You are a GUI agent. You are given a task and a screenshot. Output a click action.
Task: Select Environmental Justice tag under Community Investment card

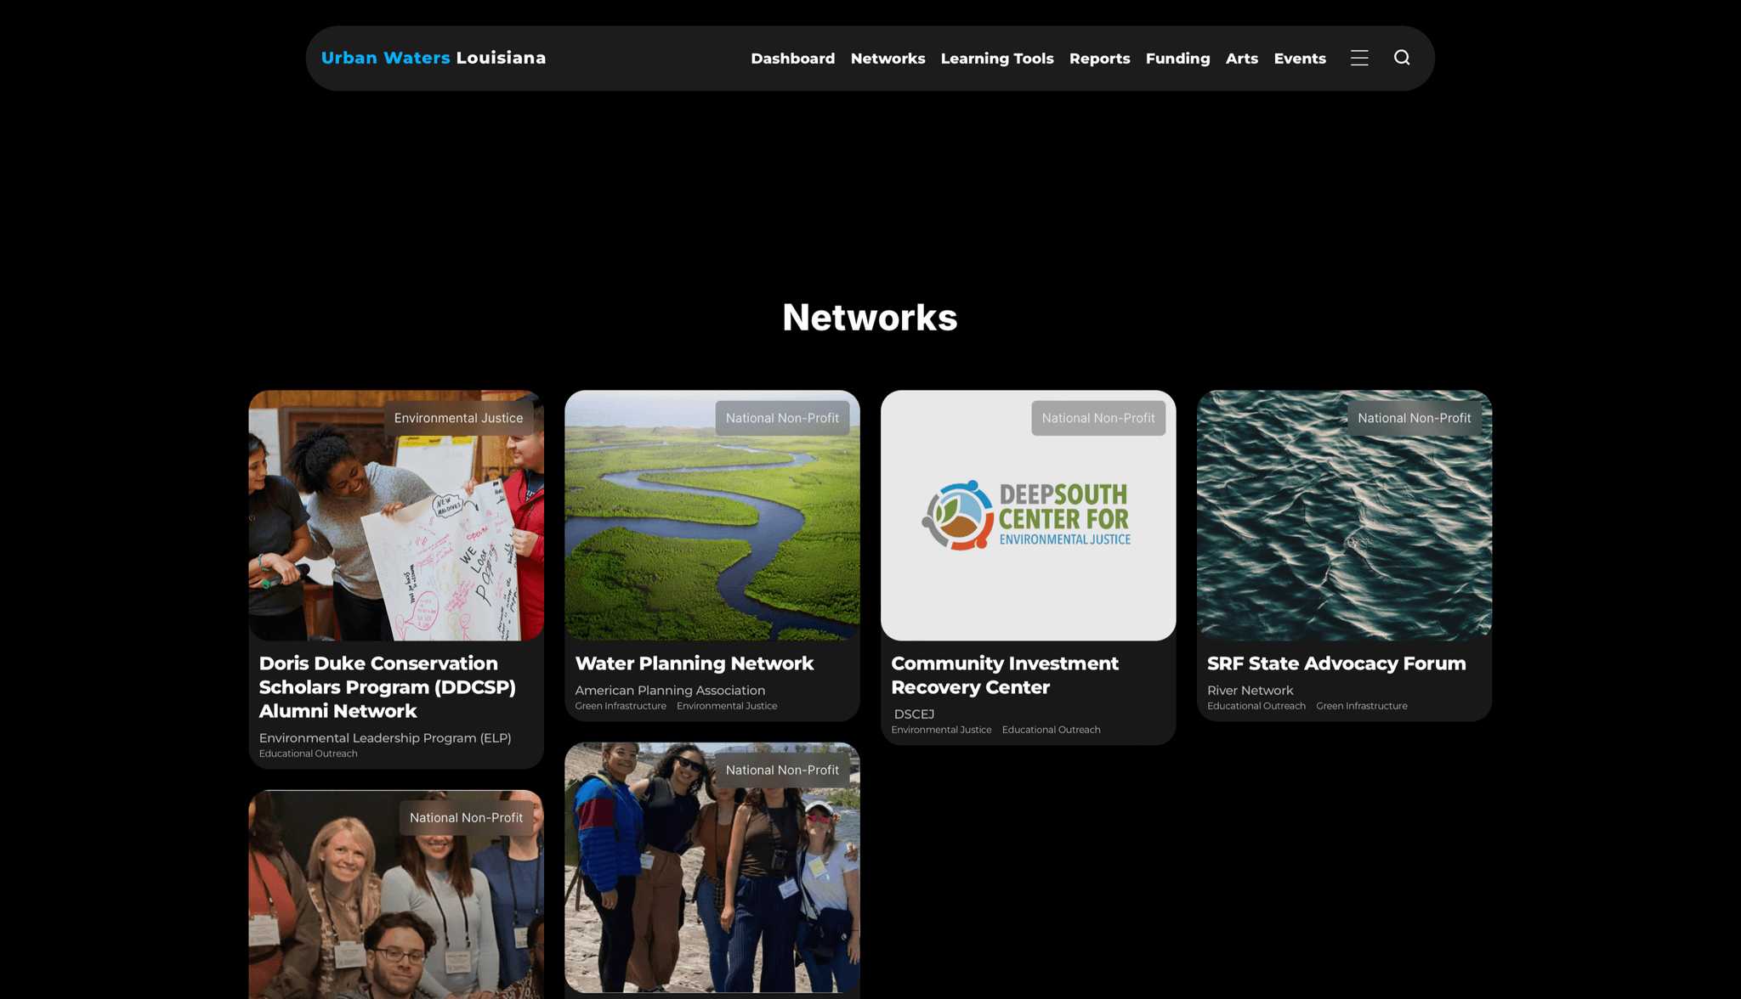click(941, 730)
